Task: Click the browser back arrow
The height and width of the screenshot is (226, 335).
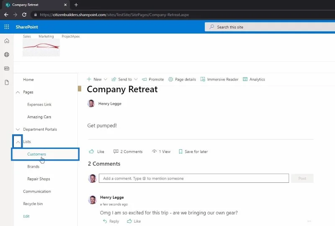Action: point(6,15)
